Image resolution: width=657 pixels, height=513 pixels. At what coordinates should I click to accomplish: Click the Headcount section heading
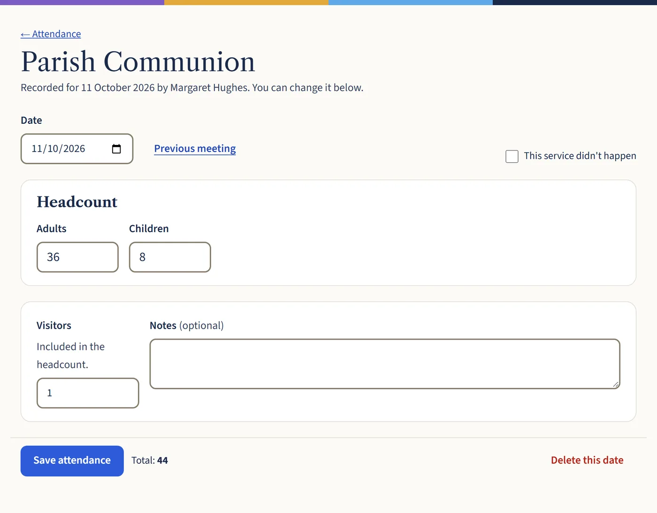pos(77,202)
